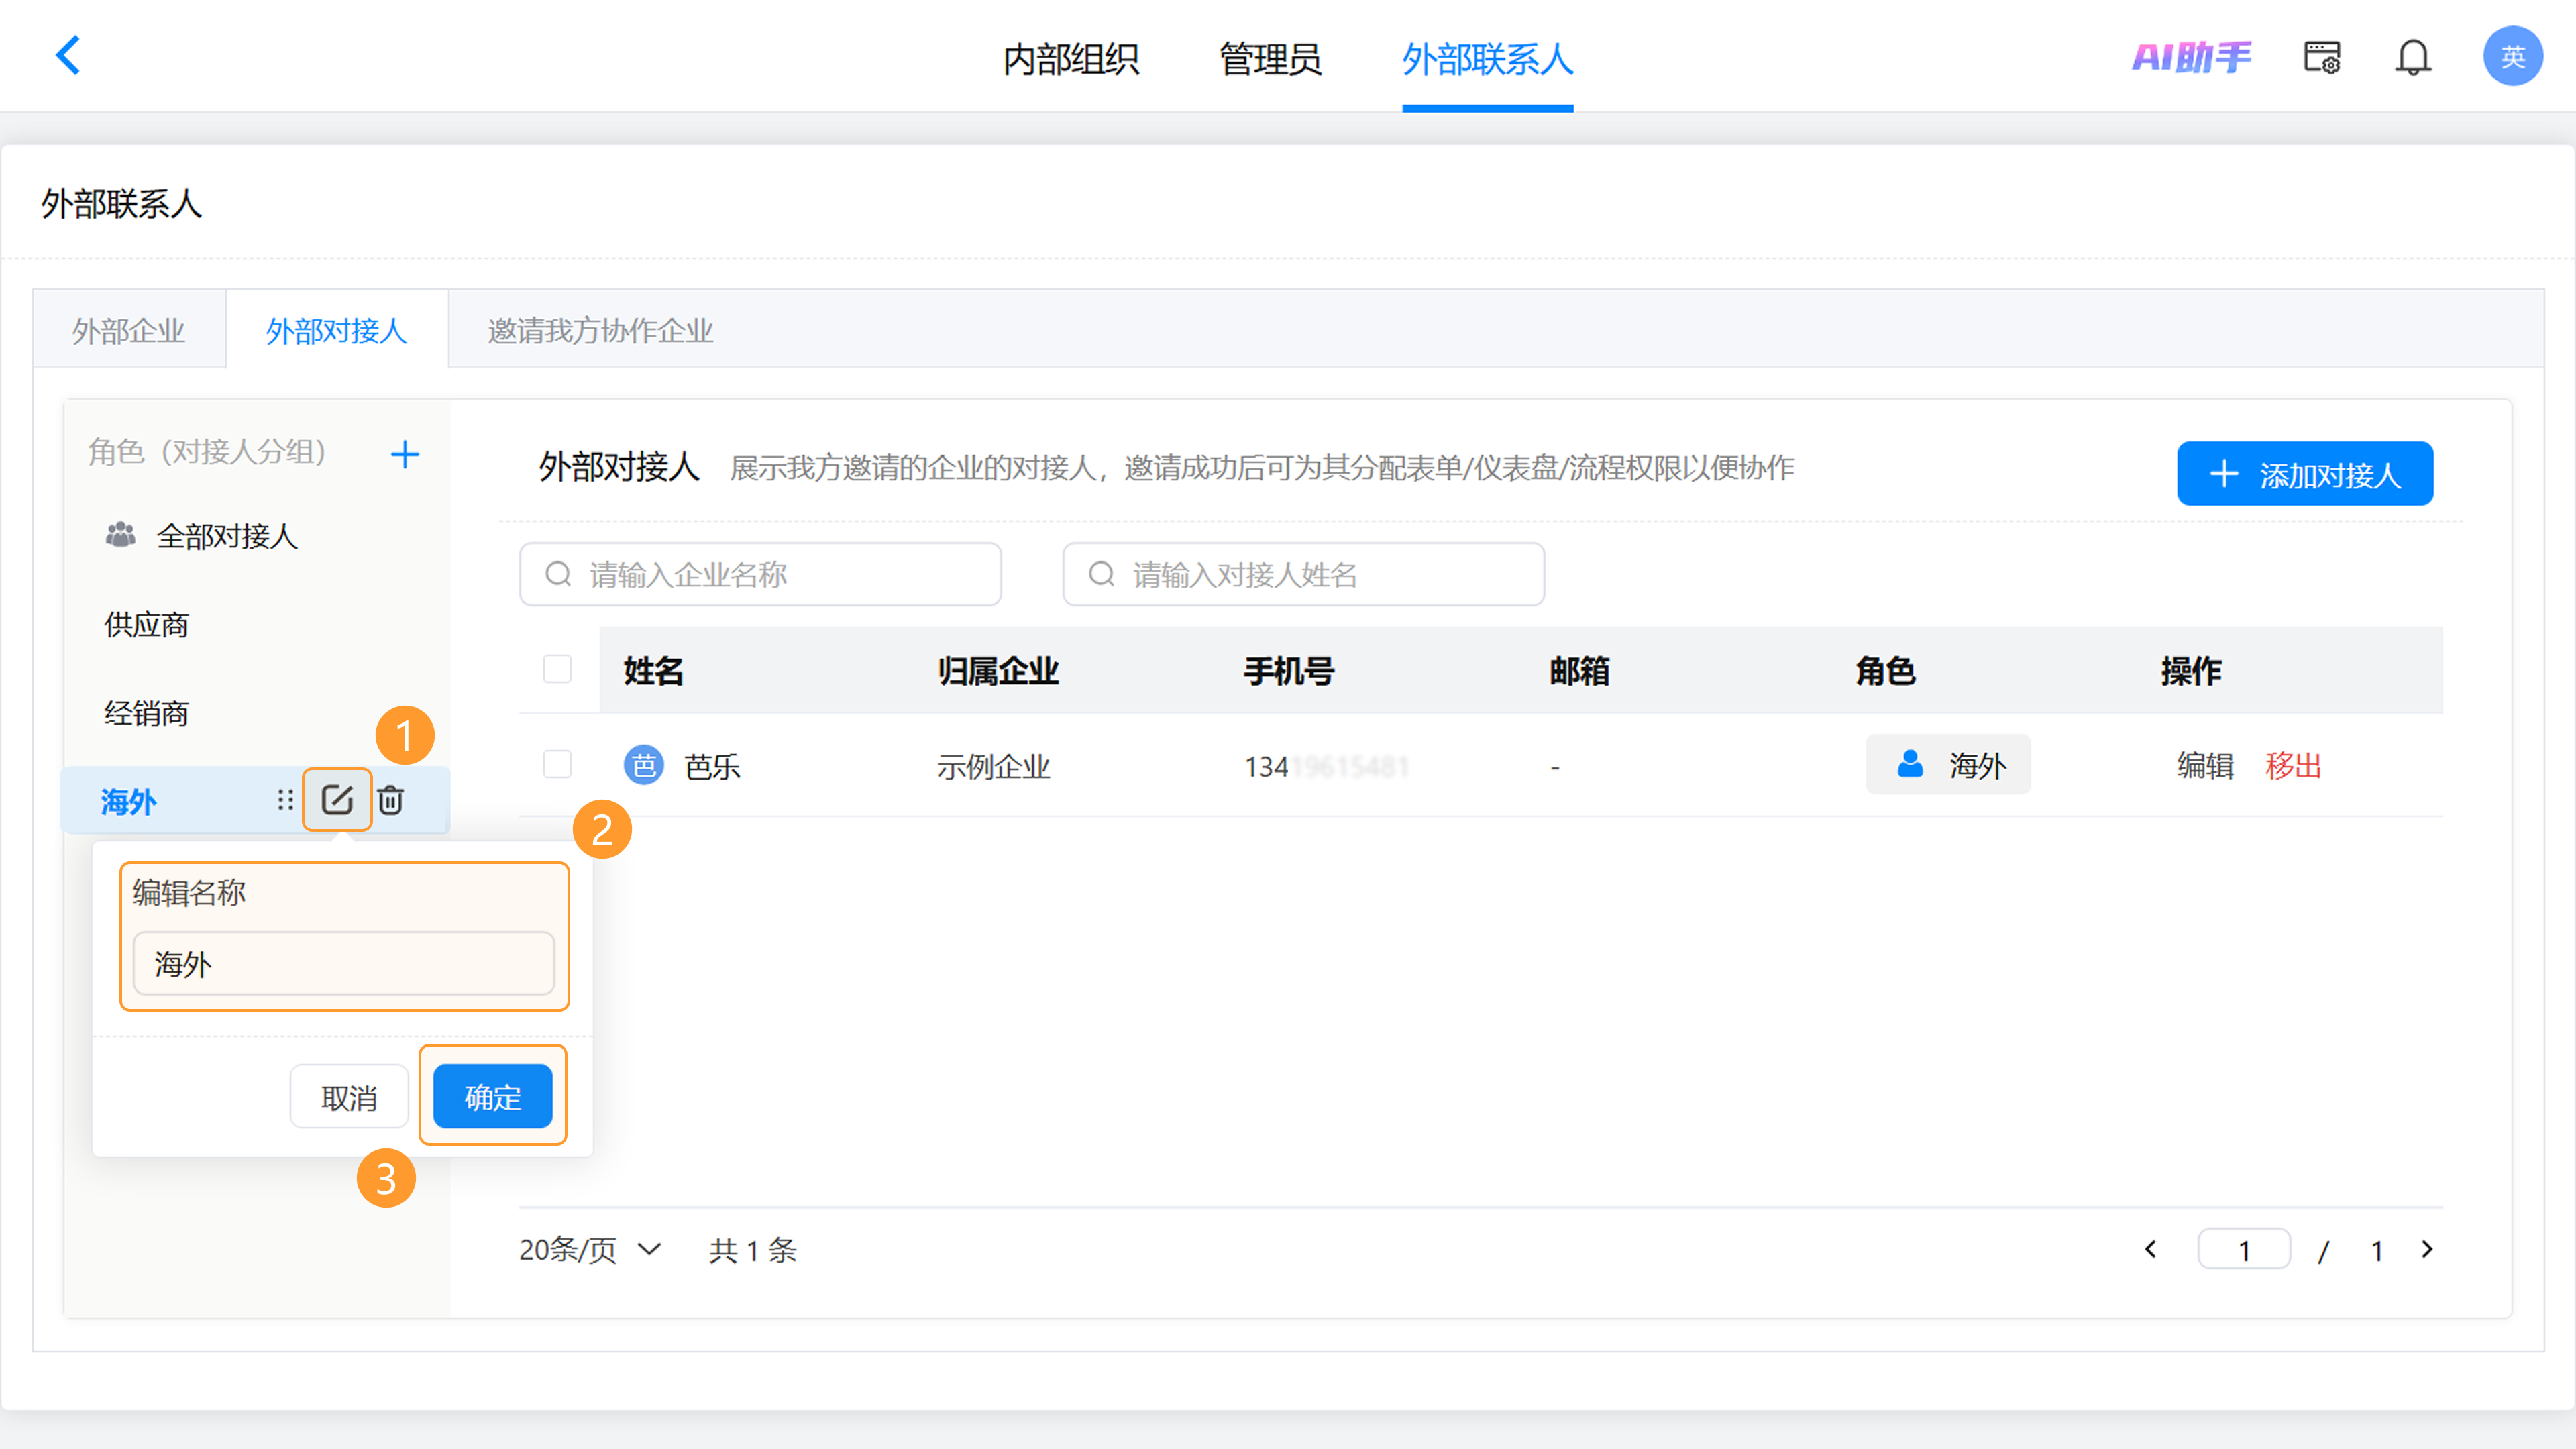Click the 海外 role tag in the table
2576x1449 pixels.
pos(1948,765)
